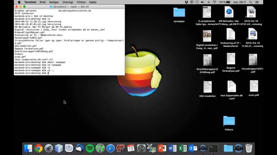Open the green globe app in Dock
277x155 pixels.
click(100, 148)
